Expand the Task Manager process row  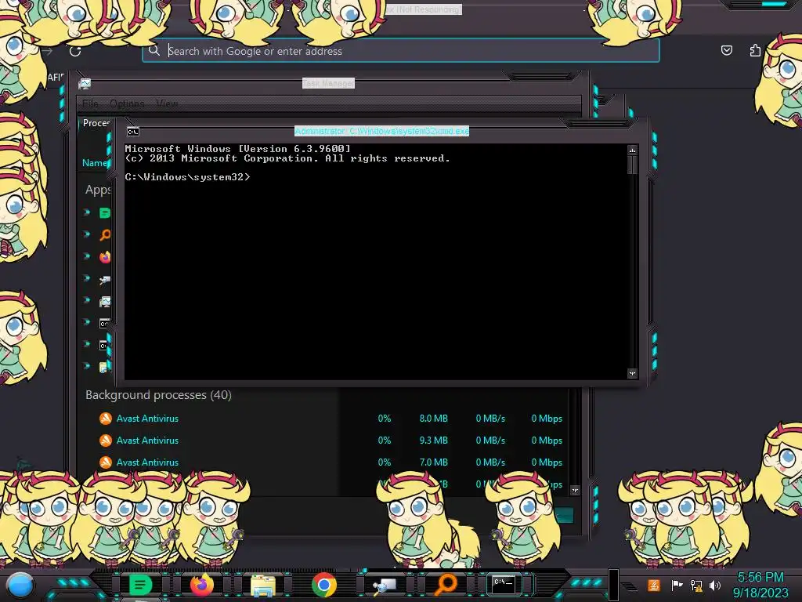[87, 300]
